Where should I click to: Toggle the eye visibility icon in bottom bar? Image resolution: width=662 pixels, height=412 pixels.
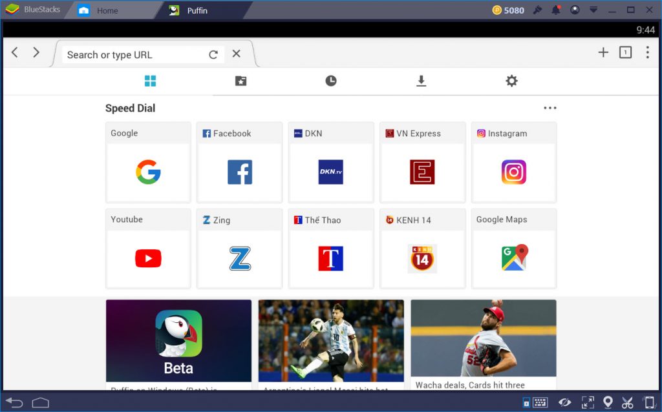tap(564, 403)
